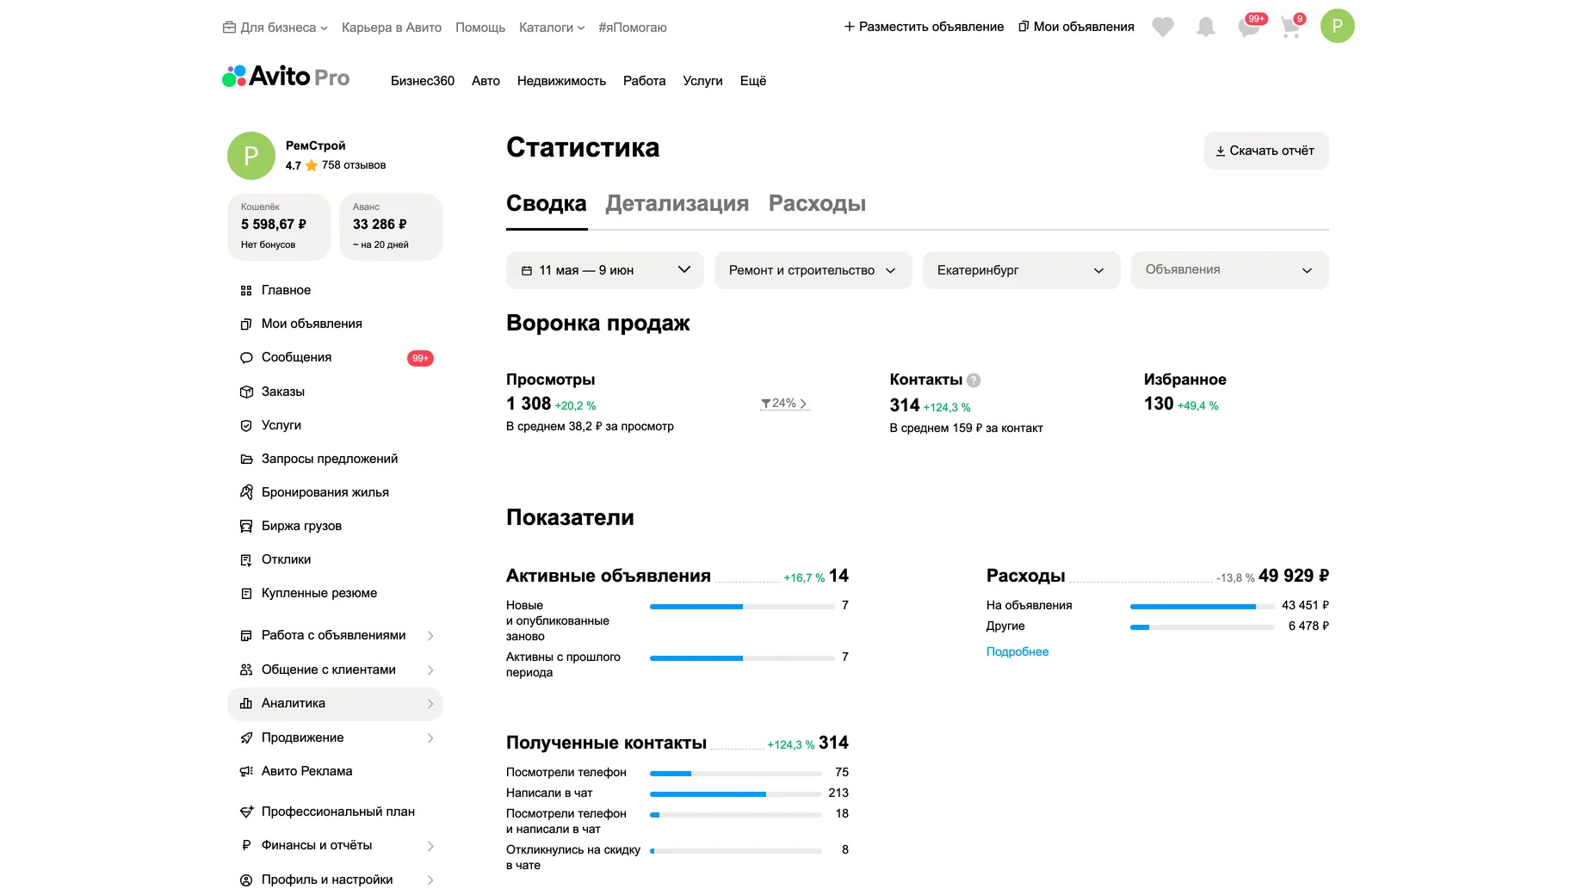Click the Аванс balance card

pyautogui.click(x=391, y=227)
